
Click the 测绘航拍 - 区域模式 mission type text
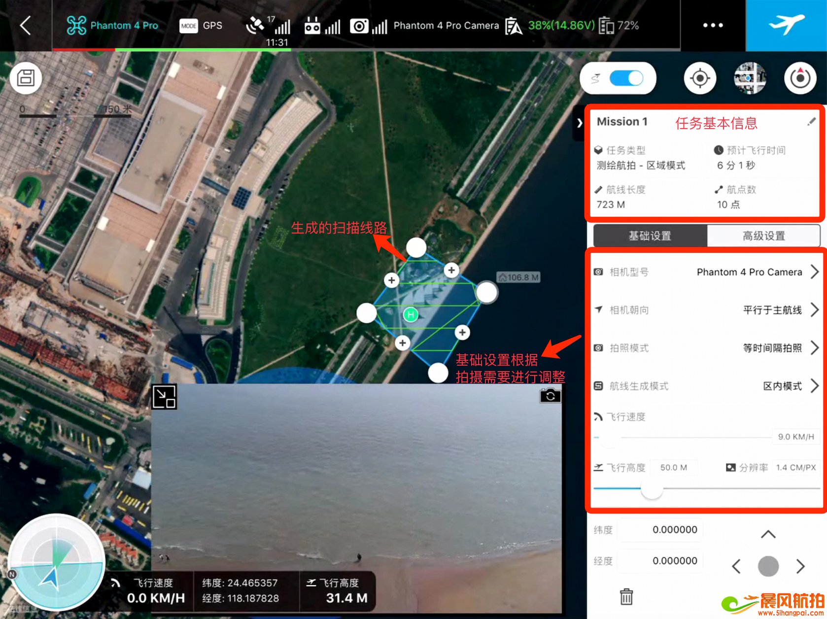641,166
